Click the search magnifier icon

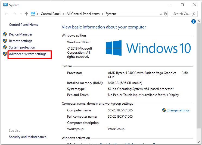194,14
